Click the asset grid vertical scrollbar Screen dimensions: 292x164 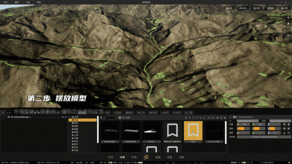pyautogui.click(x=226, y=133)
